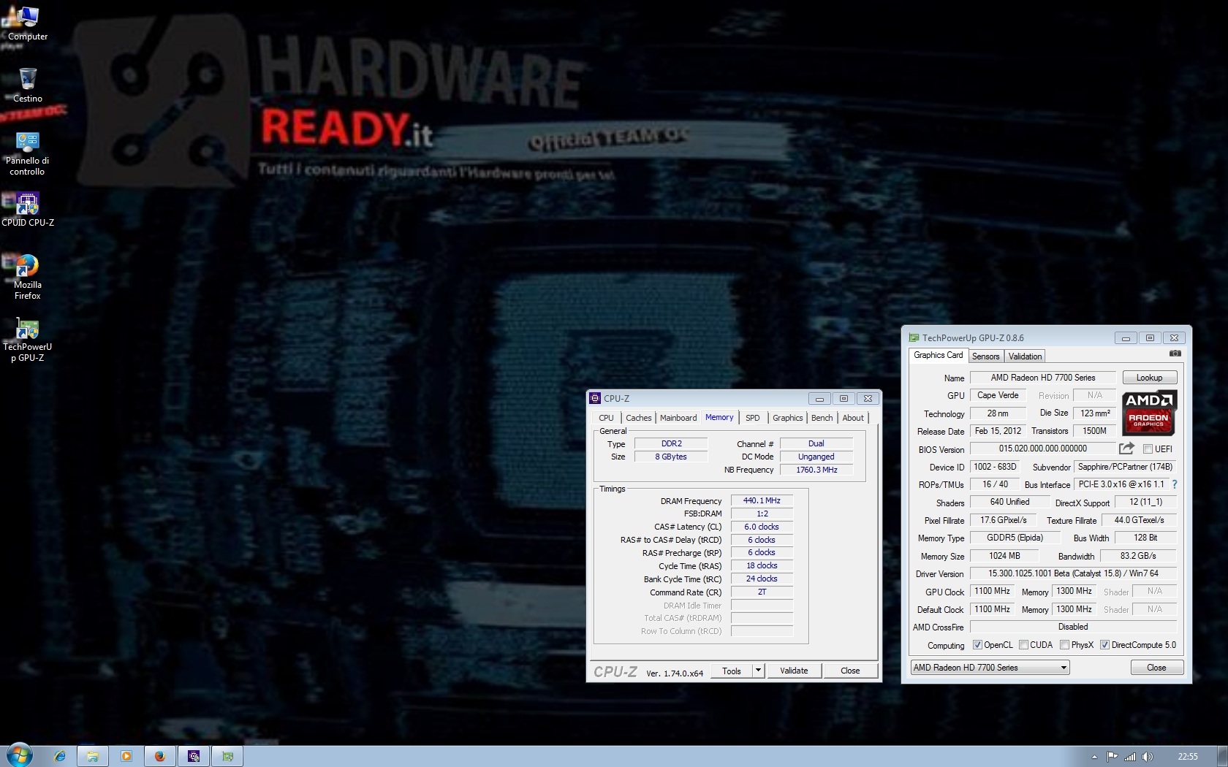The width and height of the screenshot is (1228, 767).
Task: Toggle the CUDA checkbox
Action: click(x=1024, y=645)
